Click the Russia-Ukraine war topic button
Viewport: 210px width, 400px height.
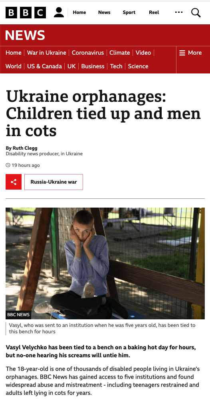coord(53,182)
